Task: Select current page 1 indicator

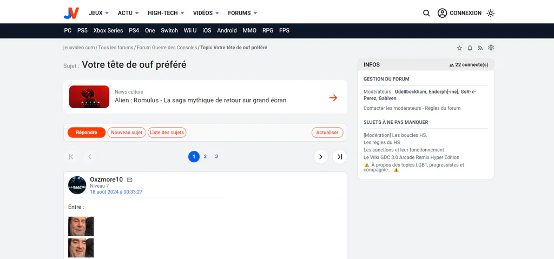Action: pos(194,156)
